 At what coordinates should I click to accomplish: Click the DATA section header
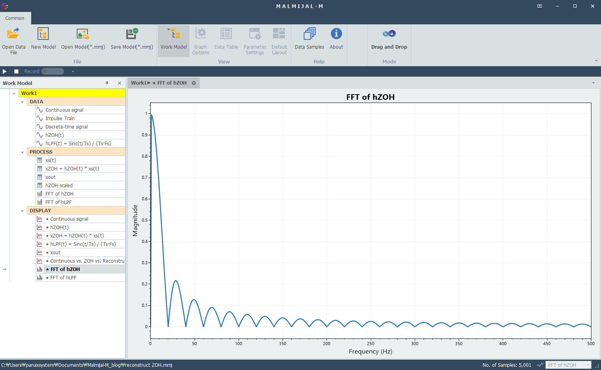click(76, 102)
